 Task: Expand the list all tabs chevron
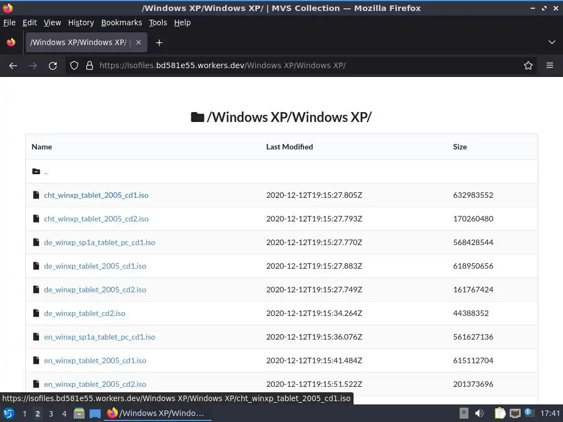552,42
